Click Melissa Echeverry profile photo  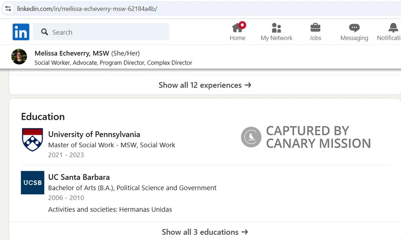point(19,57)
